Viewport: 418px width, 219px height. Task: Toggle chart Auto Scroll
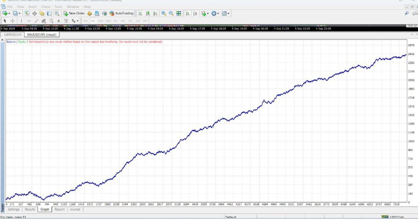188,13
